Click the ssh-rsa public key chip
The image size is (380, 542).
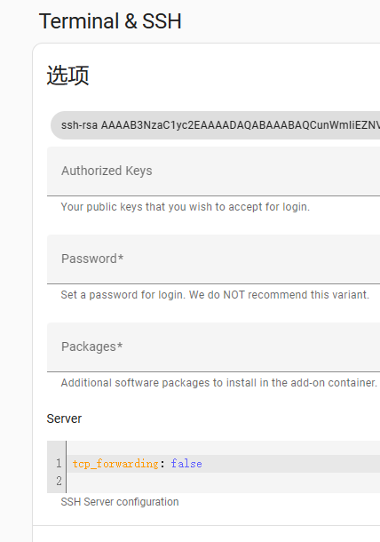coord(216,125)
